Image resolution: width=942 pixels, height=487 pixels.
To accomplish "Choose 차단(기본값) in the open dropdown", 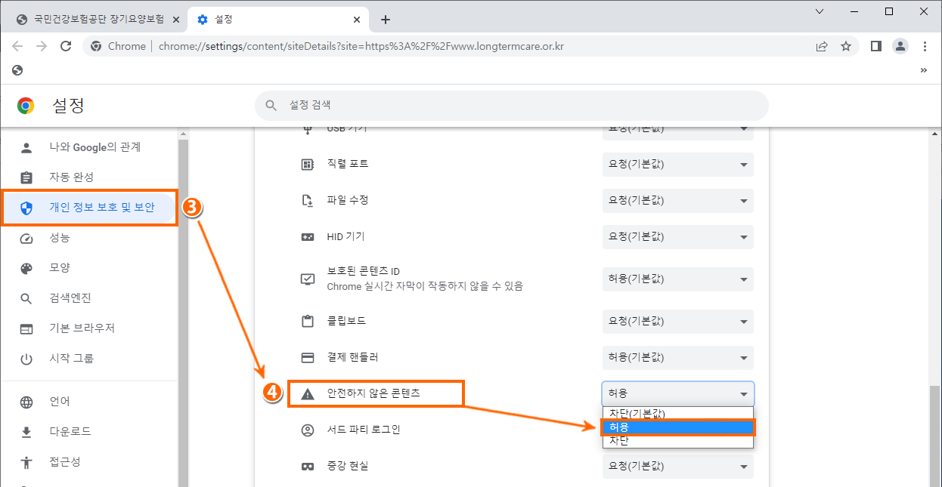I will tap(678, 414).
